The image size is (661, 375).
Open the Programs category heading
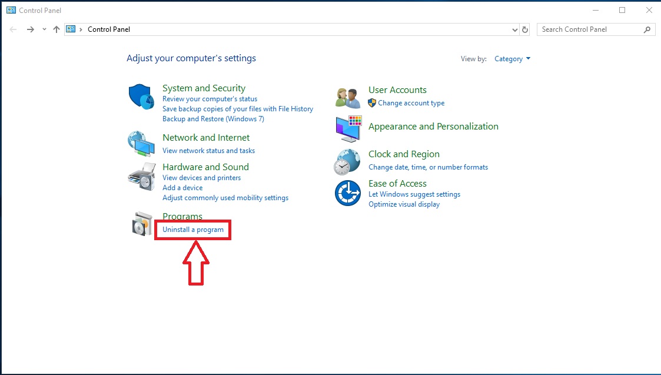click(x=182, y=217)
